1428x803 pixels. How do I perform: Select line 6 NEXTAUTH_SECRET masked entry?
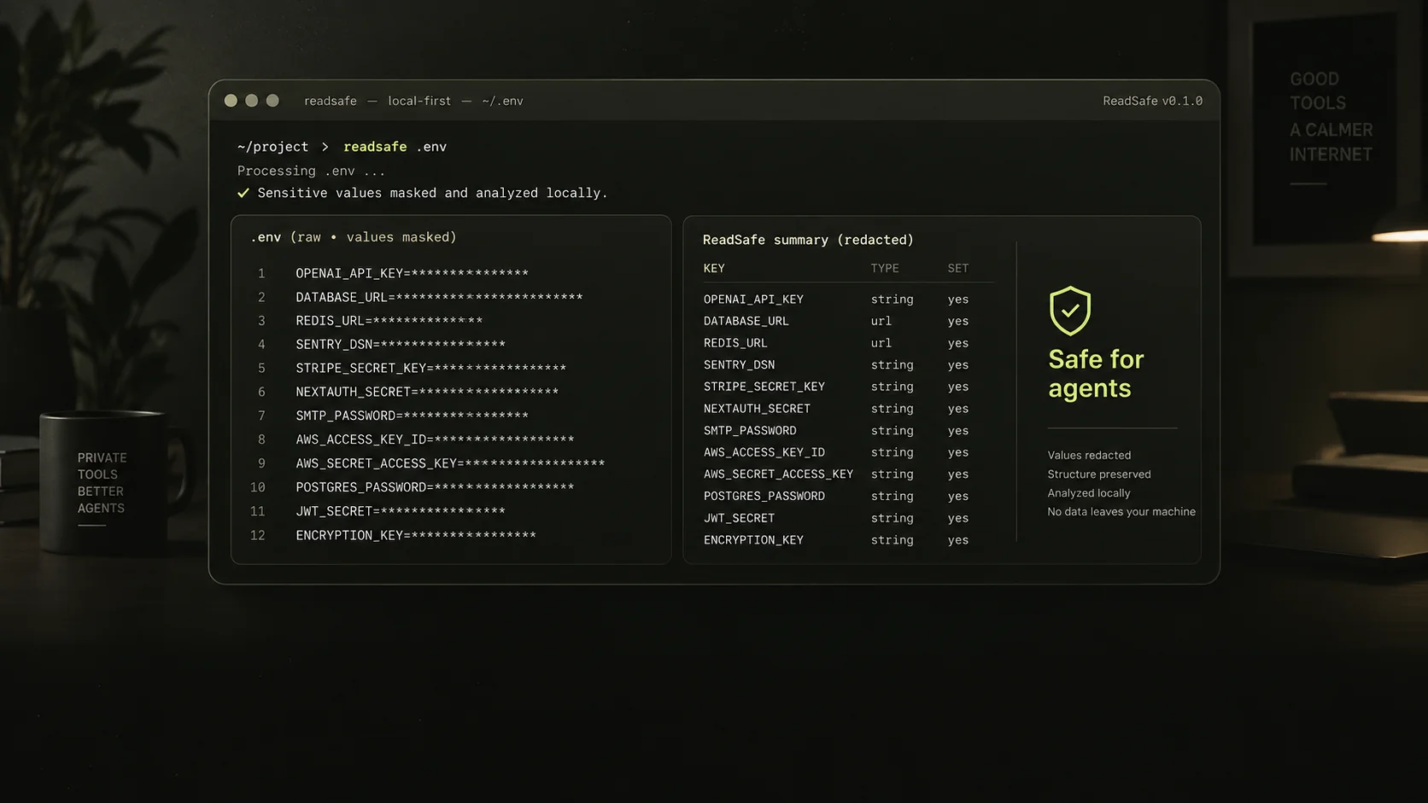[427, 392]
